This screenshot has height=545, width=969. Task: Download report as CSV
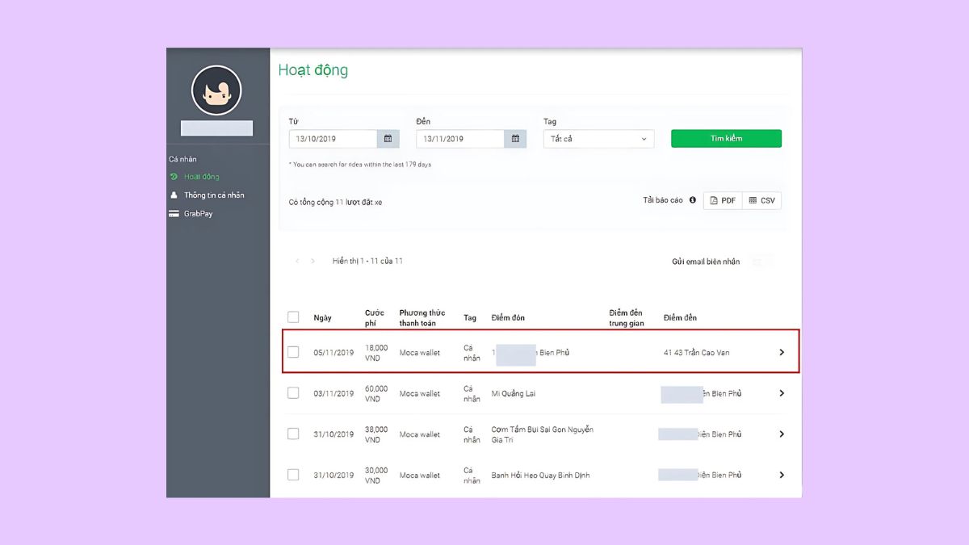click(x=761, y=200)
